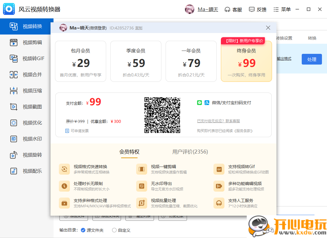Open the 视频配乐 tool
327x238 pixels.
[26, 171]
